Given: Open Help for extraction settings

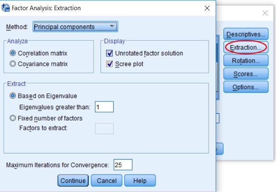Looking at the screenshot, I should click(140, 180).
